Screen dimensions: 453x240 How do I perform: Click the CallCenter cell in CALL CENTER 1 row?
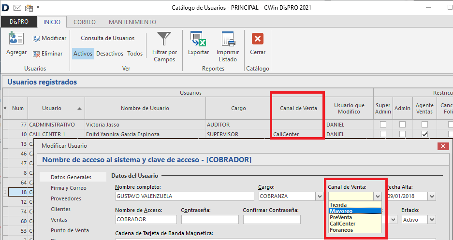coord(298,134)
